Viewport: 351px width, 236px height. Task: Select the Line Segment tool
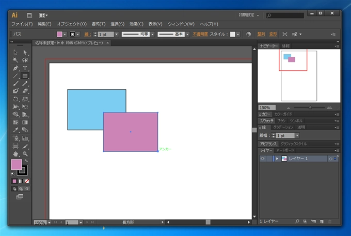[15, 76]
